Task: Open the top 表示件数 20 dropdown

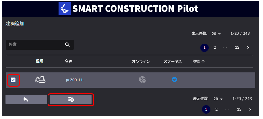Action: tap(216, 34)
